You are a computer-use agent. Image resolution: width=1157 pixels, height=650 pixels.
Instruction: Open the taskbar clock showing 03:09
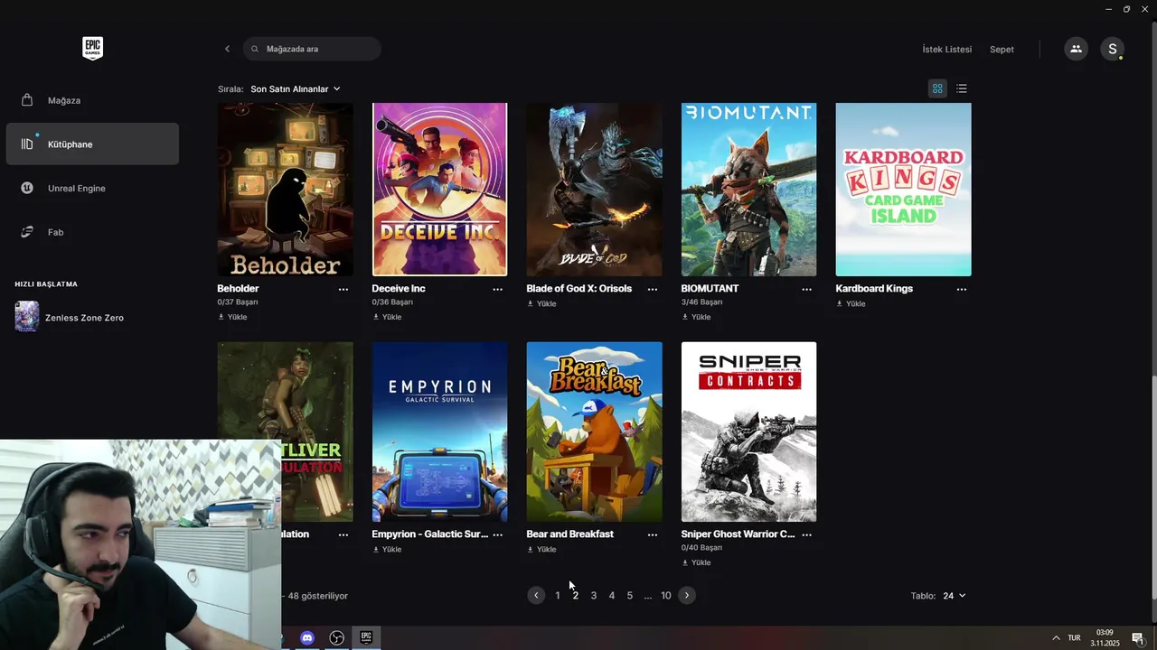click(x=1105, y=638)
